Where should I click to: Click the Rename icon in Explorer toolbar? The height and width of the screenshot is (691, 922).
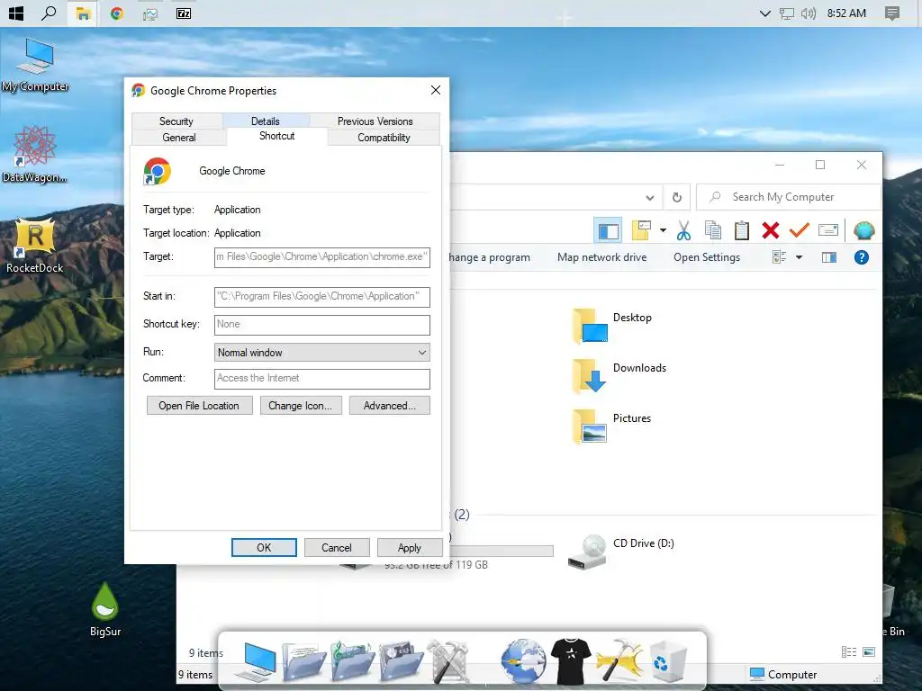828,229
